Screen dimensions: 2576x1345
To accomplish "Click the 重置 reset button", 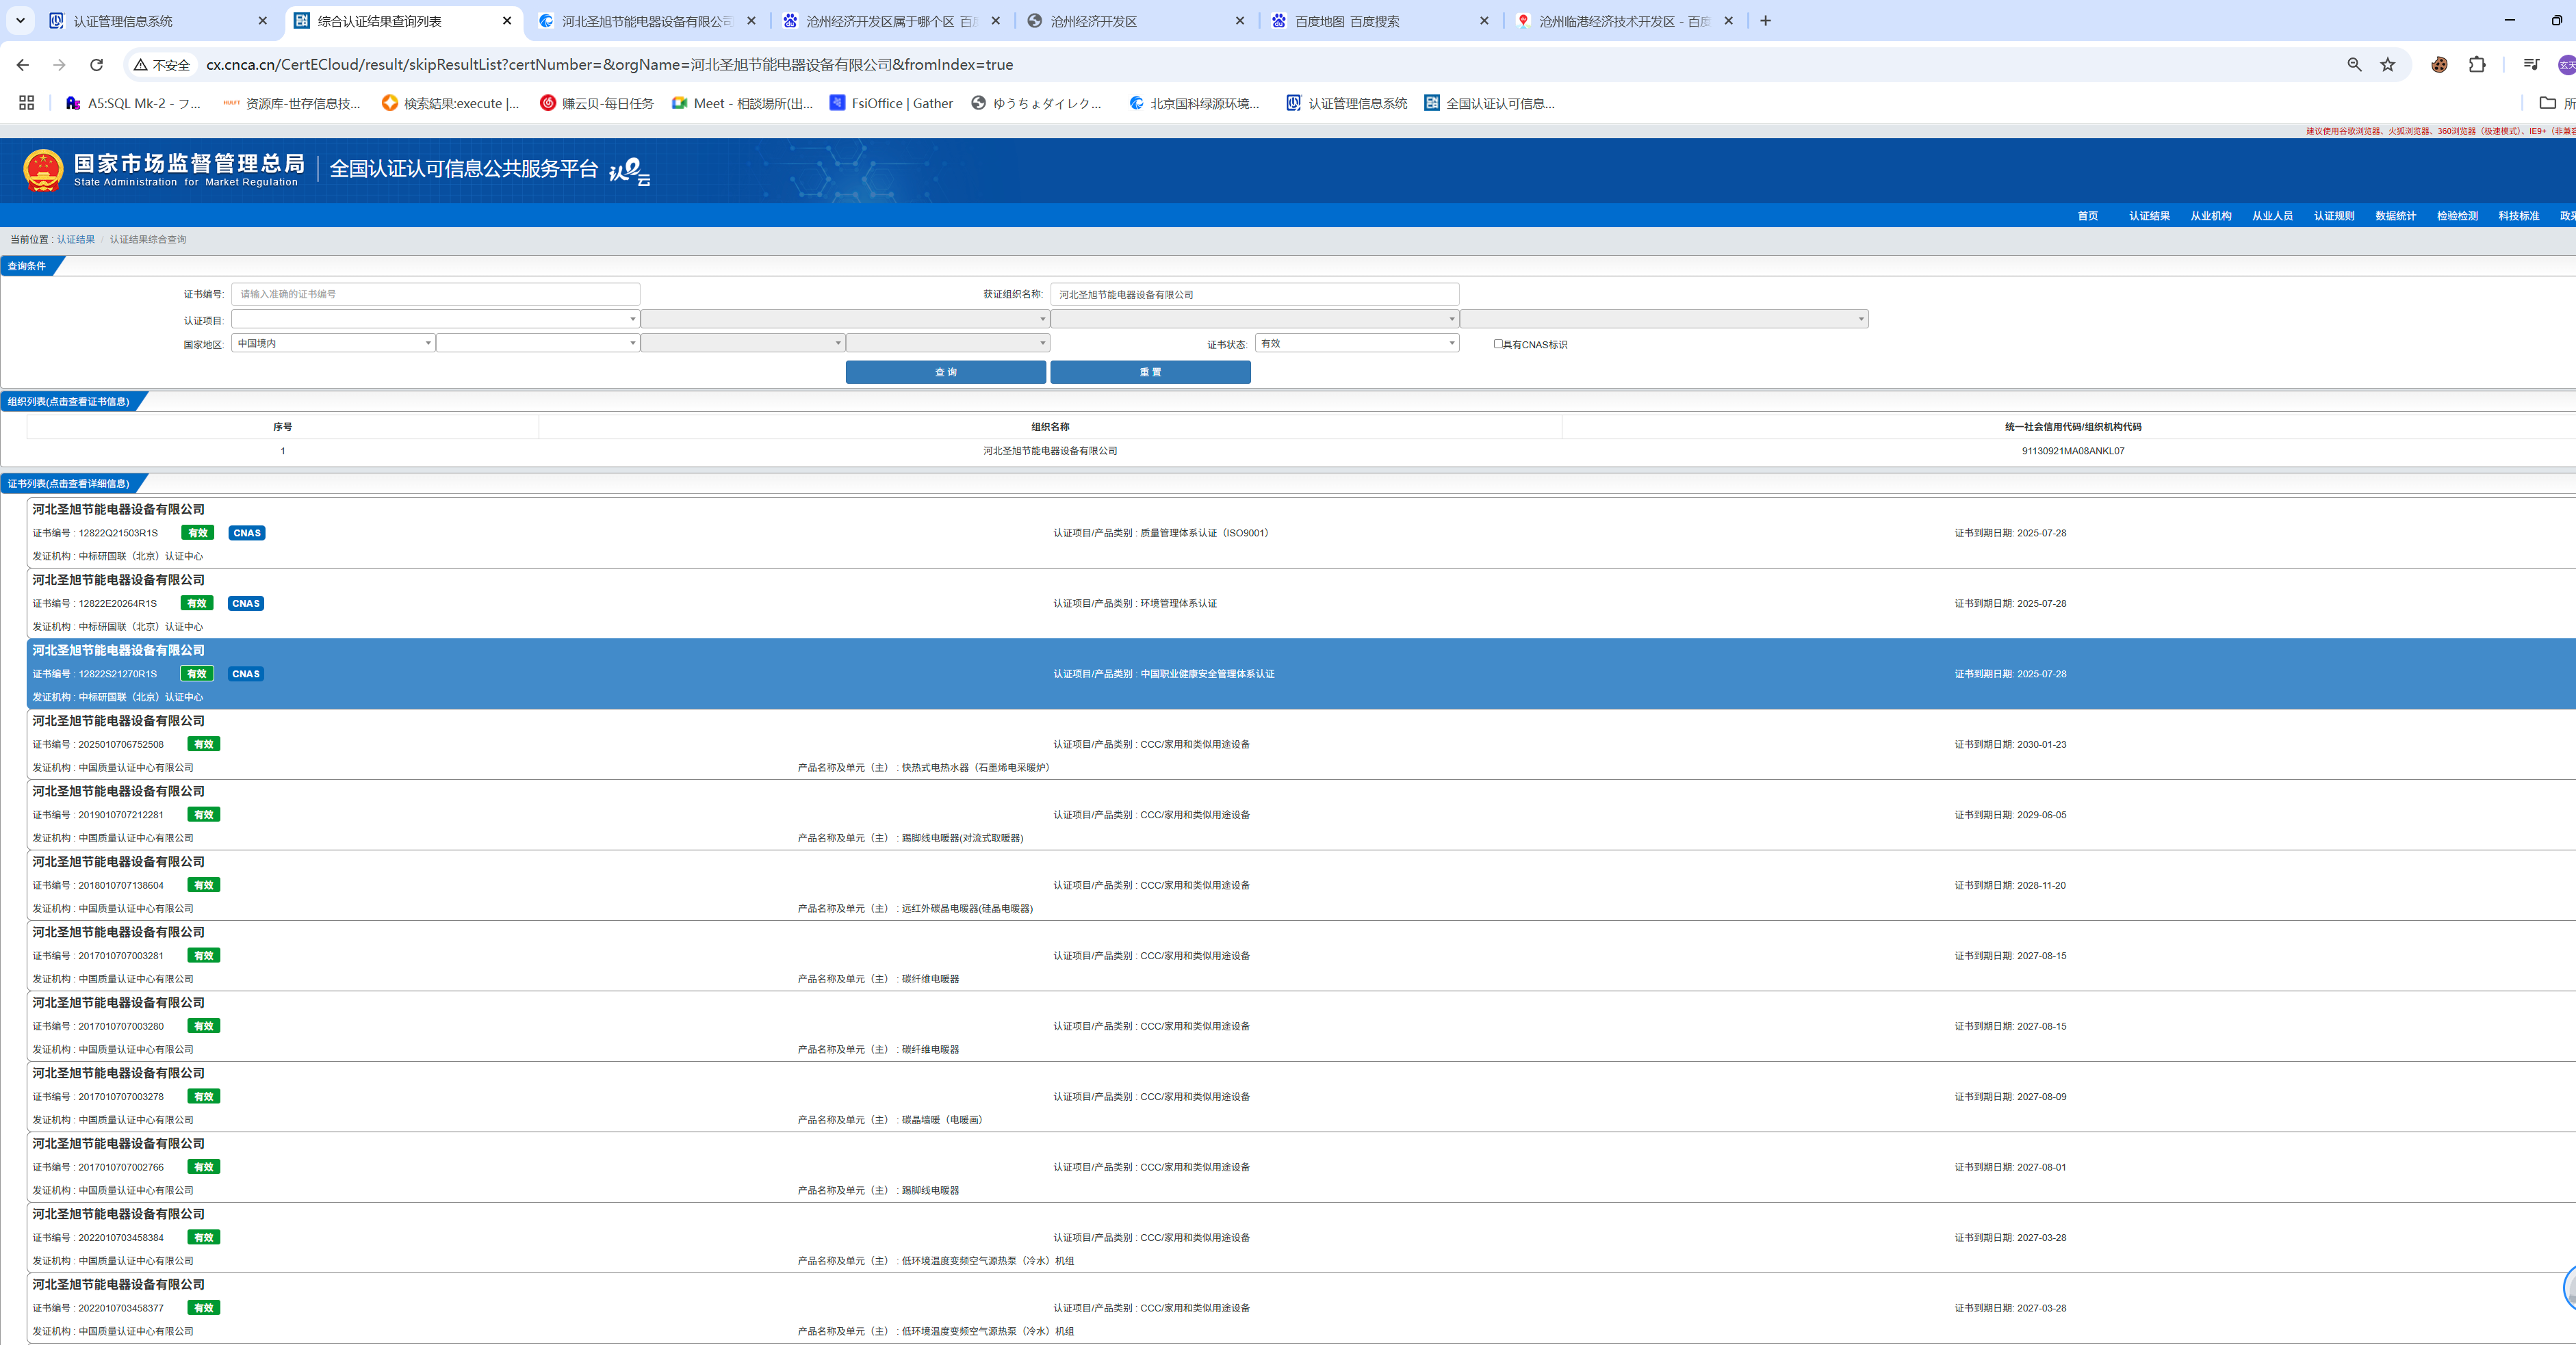I will [1150, 372].
